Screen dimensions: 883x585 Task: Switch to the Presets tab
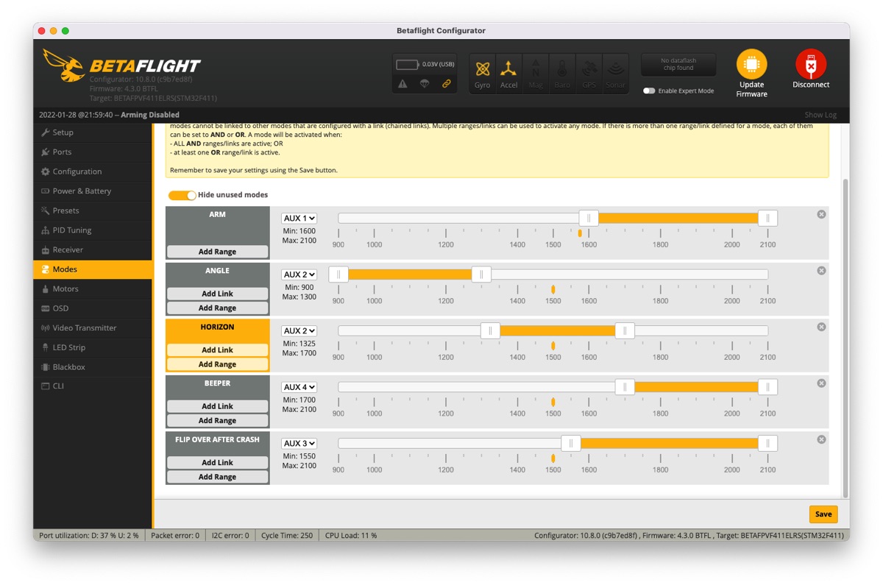(x=93, y=210)
